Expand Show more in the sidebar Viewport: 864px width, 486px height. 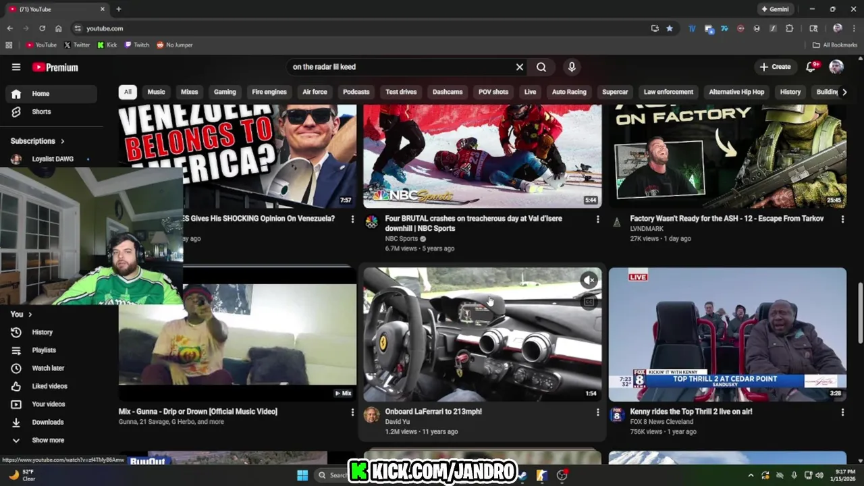click(x=51, y=440)
